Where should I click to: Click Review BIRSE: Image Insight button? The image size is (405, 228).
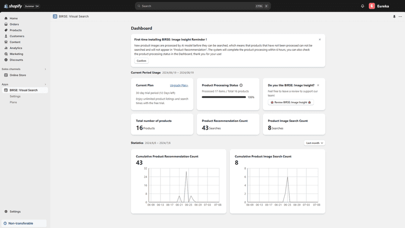[291, 102]
